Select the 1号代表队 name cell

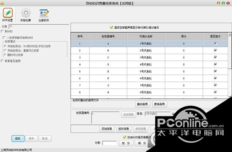tap(146, 43)
